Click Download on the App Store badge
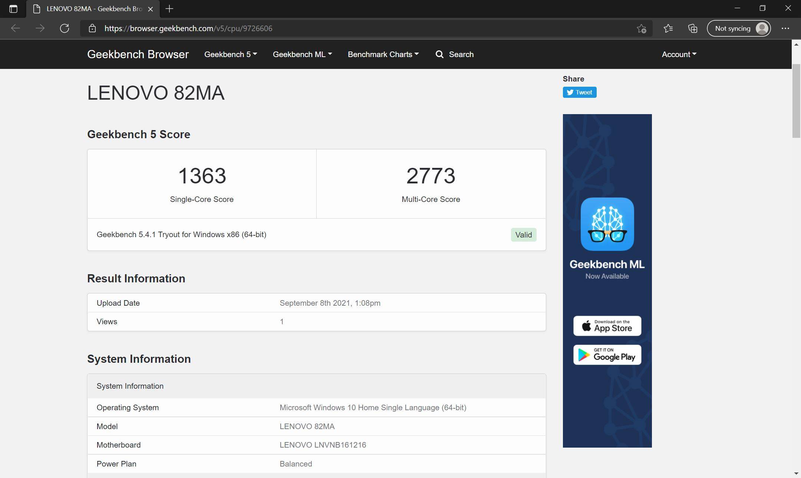The height and width of the screenshot is (478, 801). 607,326
